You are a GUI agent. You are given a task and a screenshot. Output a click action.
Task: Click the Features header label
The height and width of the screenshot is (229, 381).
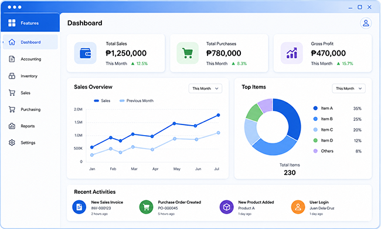(x=30, y=23)
